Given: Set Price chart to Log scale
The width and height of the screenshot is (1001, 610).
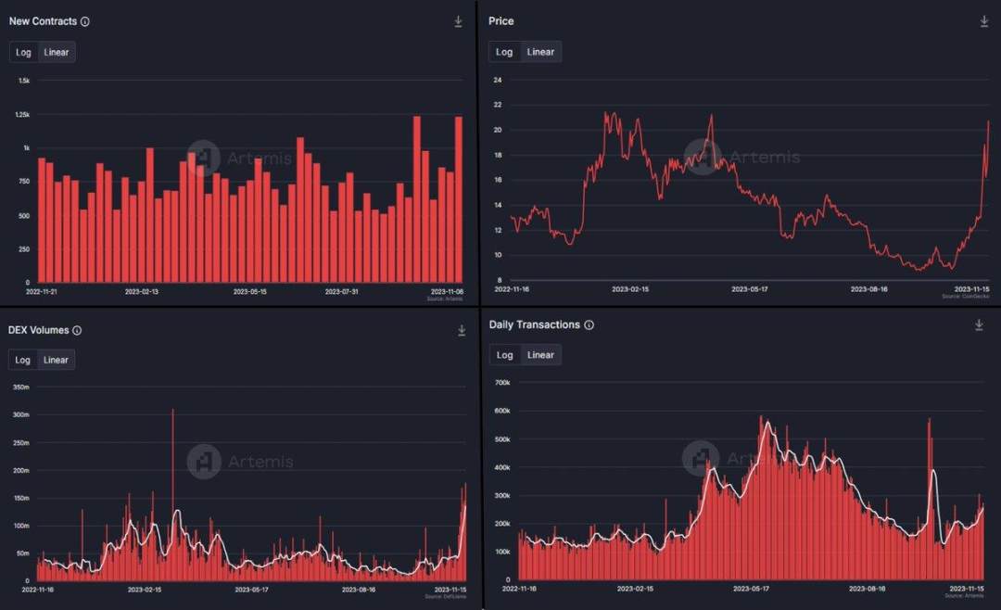Looking at the screenshot, I should [504, 52].
